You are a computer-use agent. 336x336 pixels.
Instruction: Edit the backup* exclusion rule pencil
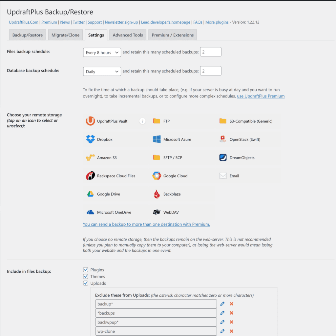click(x=222, y=304)
